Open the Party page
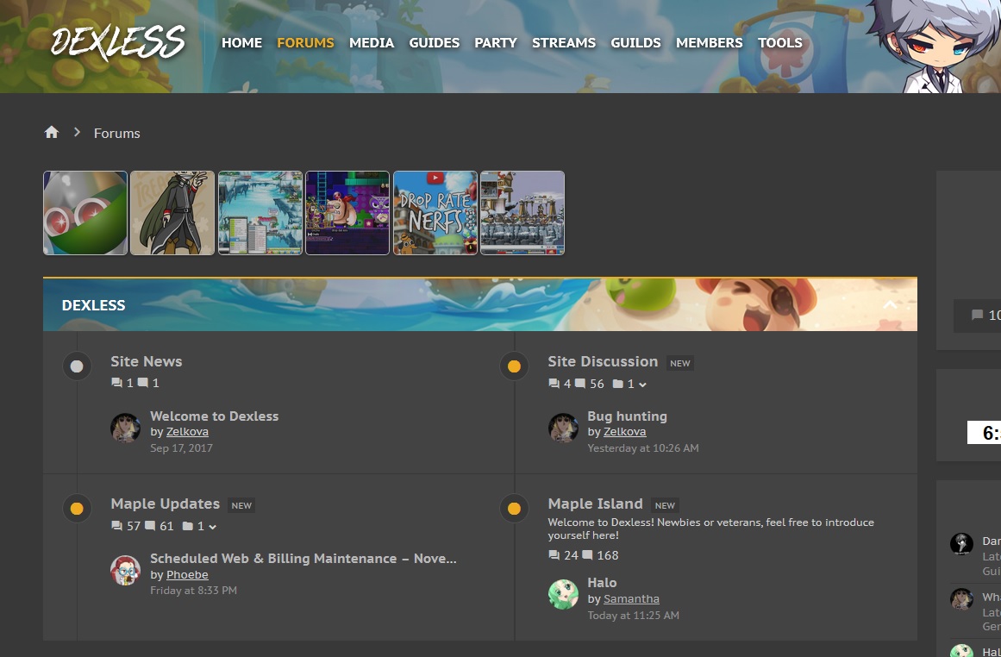This screenshot has height=657, width=1001. coord(496,43)
